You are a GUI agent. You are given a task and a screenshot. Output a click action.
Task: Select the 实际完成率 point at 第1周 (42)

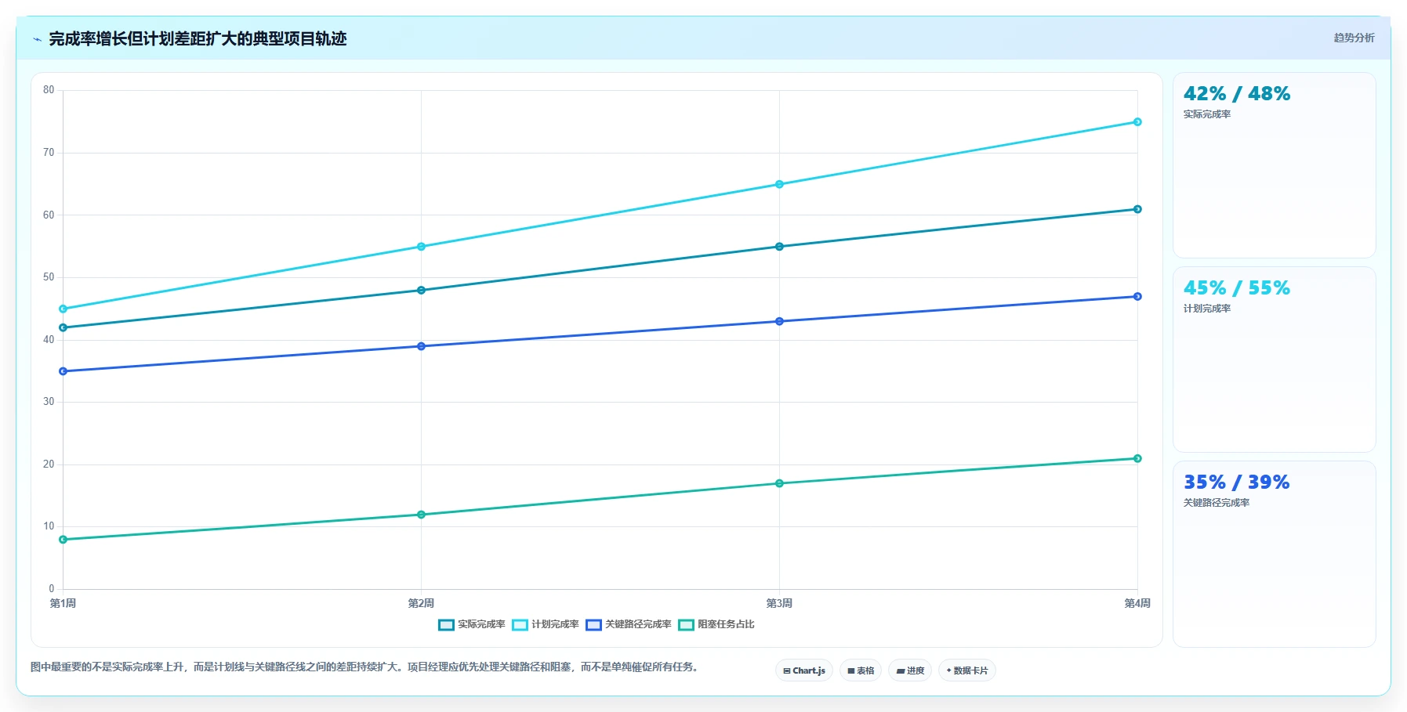tap(63, 327)
